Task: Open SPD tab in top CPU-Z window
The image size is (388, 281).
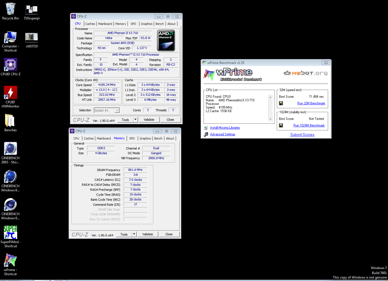Action: click(x=133, y=24)
